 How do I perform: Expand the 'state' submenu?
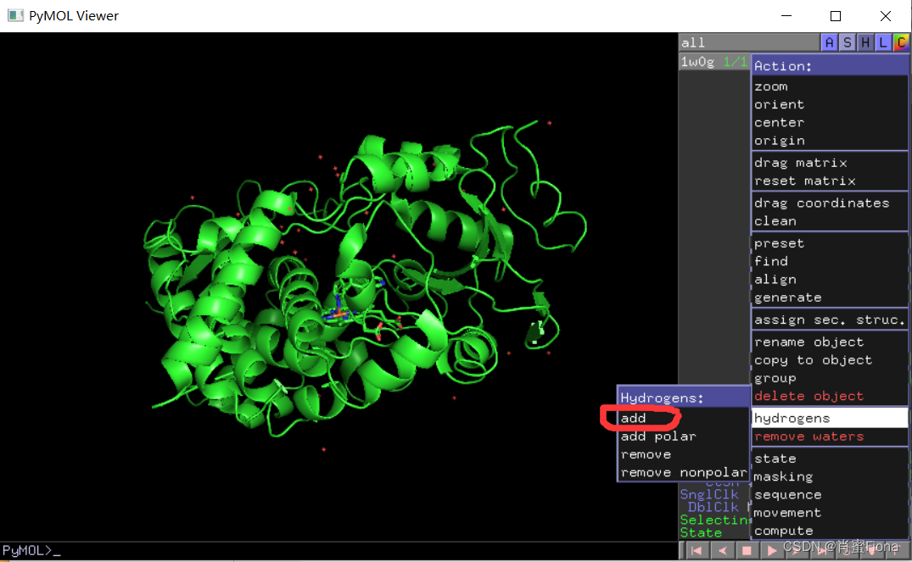point(830,458)
